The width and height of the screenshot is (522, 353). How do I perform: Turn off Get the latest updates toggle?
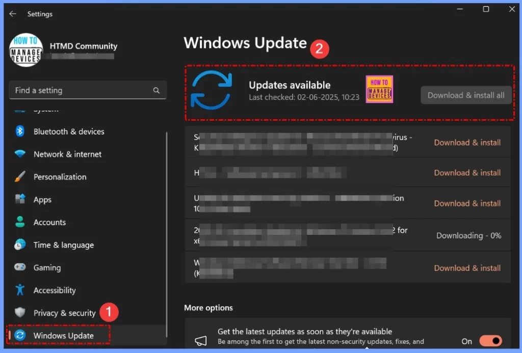[x=490, y=341]
